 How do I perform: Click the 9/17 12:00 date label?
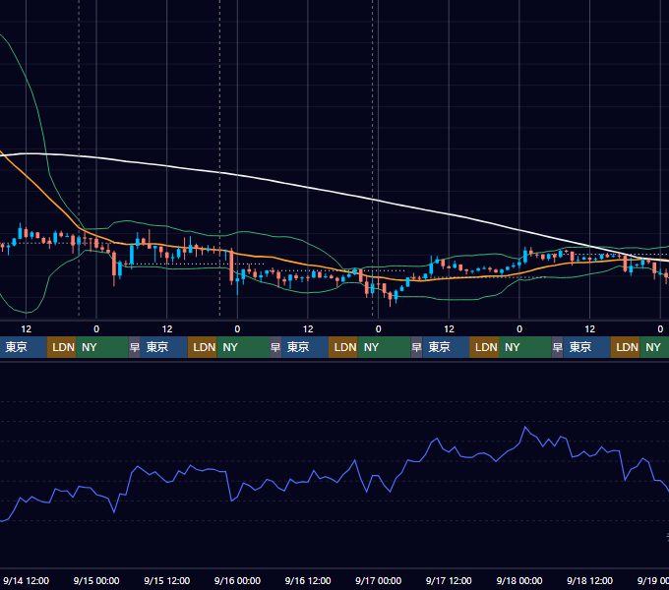449,580
